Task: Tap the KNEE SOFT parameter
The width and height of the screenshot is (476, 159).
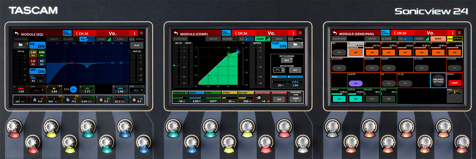Action: (213, 97)
